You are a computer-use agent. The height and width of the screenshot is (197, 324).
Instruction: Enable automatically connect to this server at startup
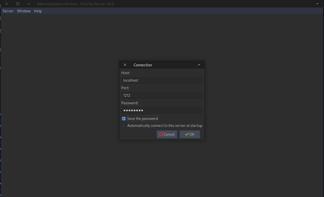[124, 125]
